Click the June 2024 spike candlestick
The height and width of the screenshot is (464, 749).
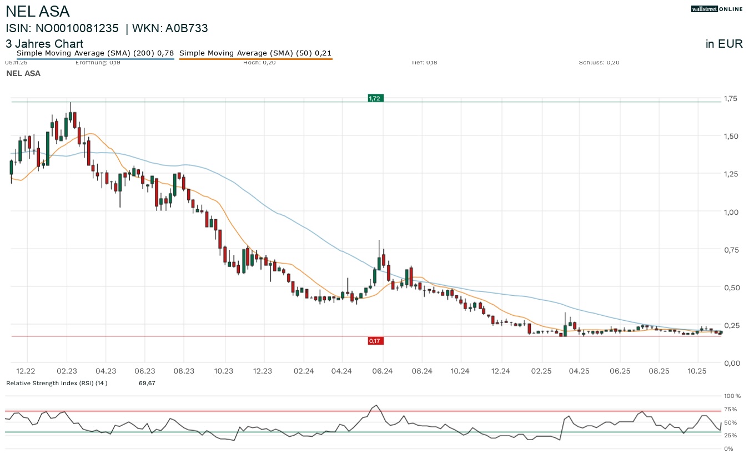pos(379,261)
